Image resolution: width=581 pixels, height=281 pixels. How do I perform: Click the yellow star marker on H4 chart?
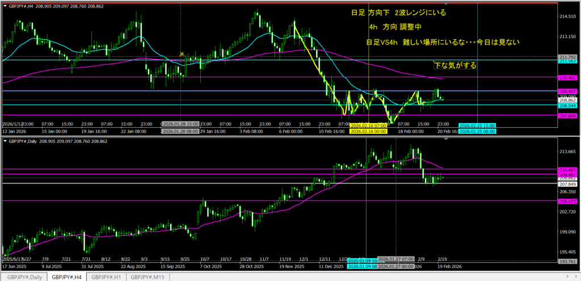tap(182, 54)
